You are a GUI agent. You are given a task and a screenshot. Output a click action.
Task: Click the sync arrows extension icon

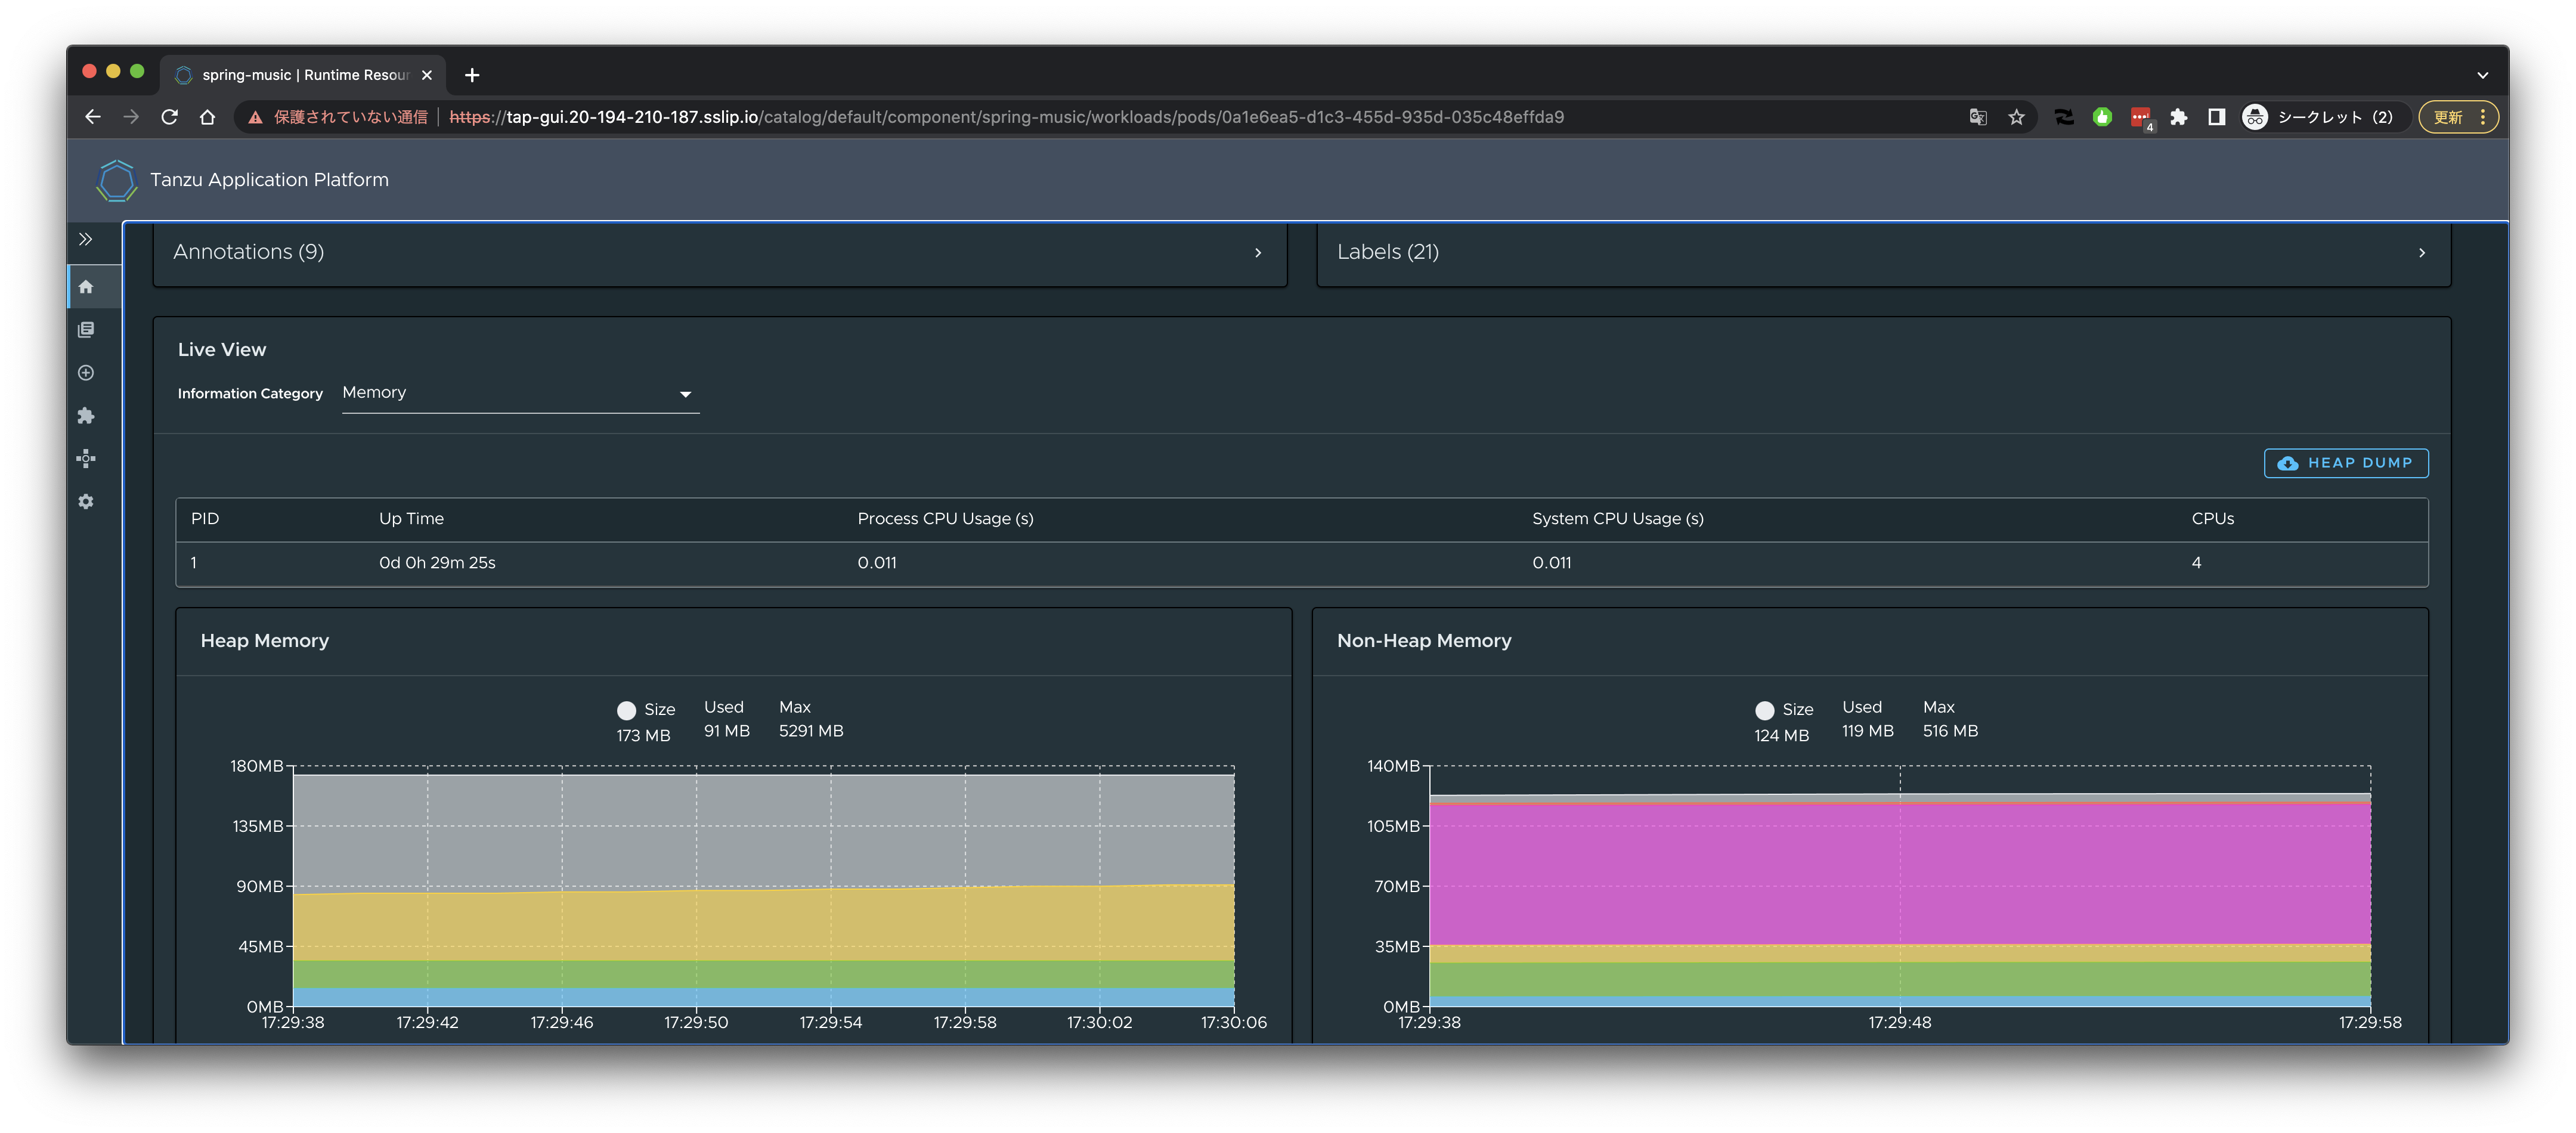click(x=2064, y=117)
